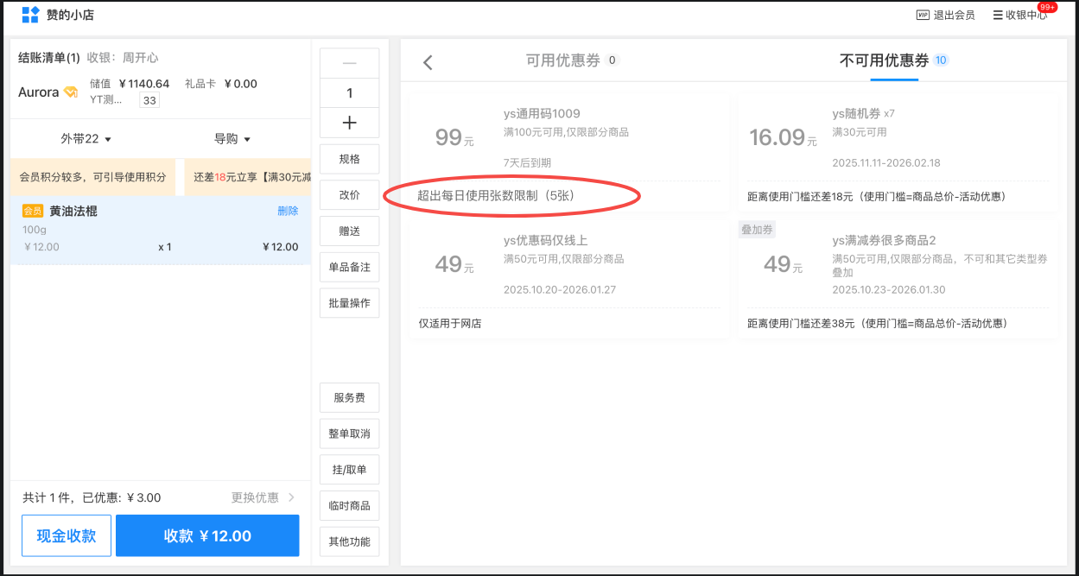
Task: Click the member badge icon next to Aurora
Action: tap(71, 92)
